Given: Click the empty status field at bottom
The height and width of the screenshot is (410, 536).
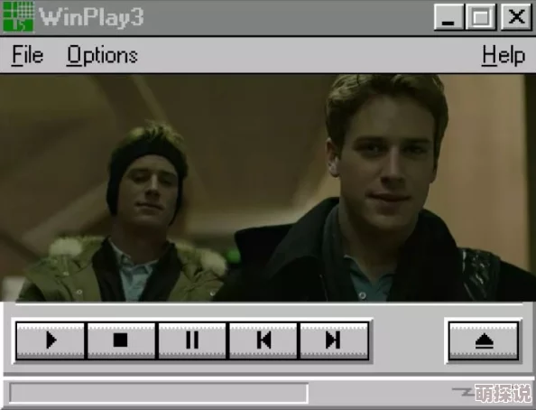Looking at the screenshot, I should click(159, 393).
